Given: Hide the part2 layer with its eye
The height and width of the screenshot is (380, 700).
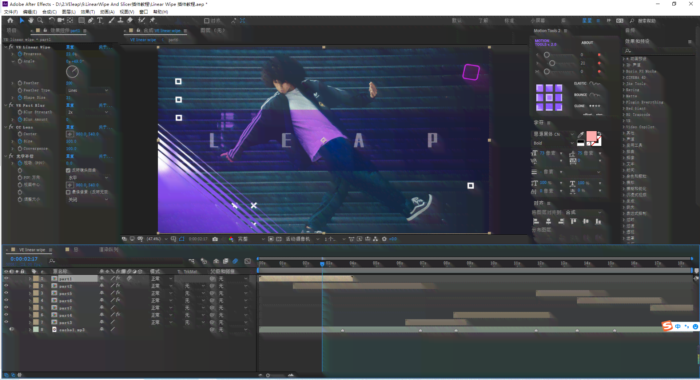Looking at the screenshot, I should (x=6, y=286).
